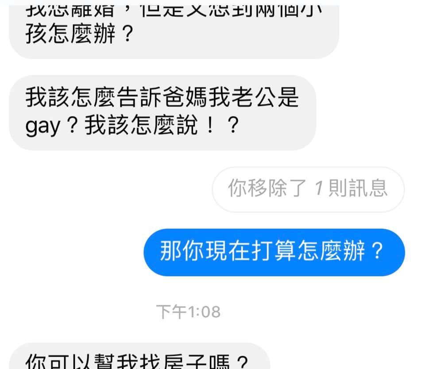Screen dimensions: 425x369
Task: Click the word "gay" in the received message
Action: [42, 126]
